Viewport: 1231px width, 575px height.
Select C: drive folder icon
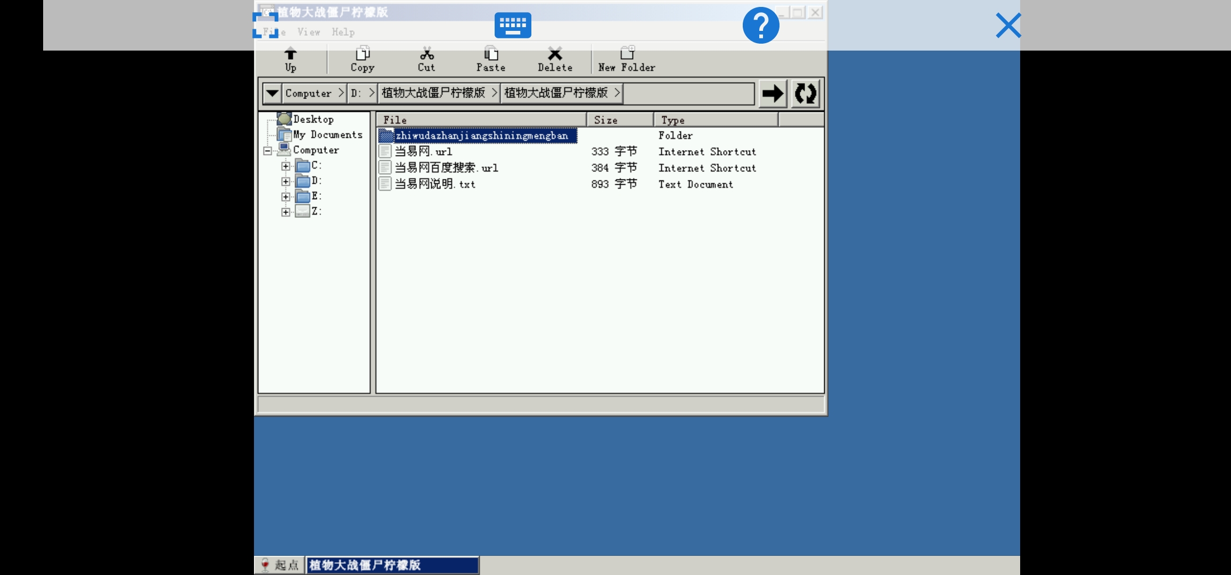[302, 166]
